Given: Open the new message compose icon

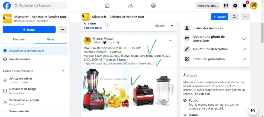Looking at the screenshot, I should 253,111.
